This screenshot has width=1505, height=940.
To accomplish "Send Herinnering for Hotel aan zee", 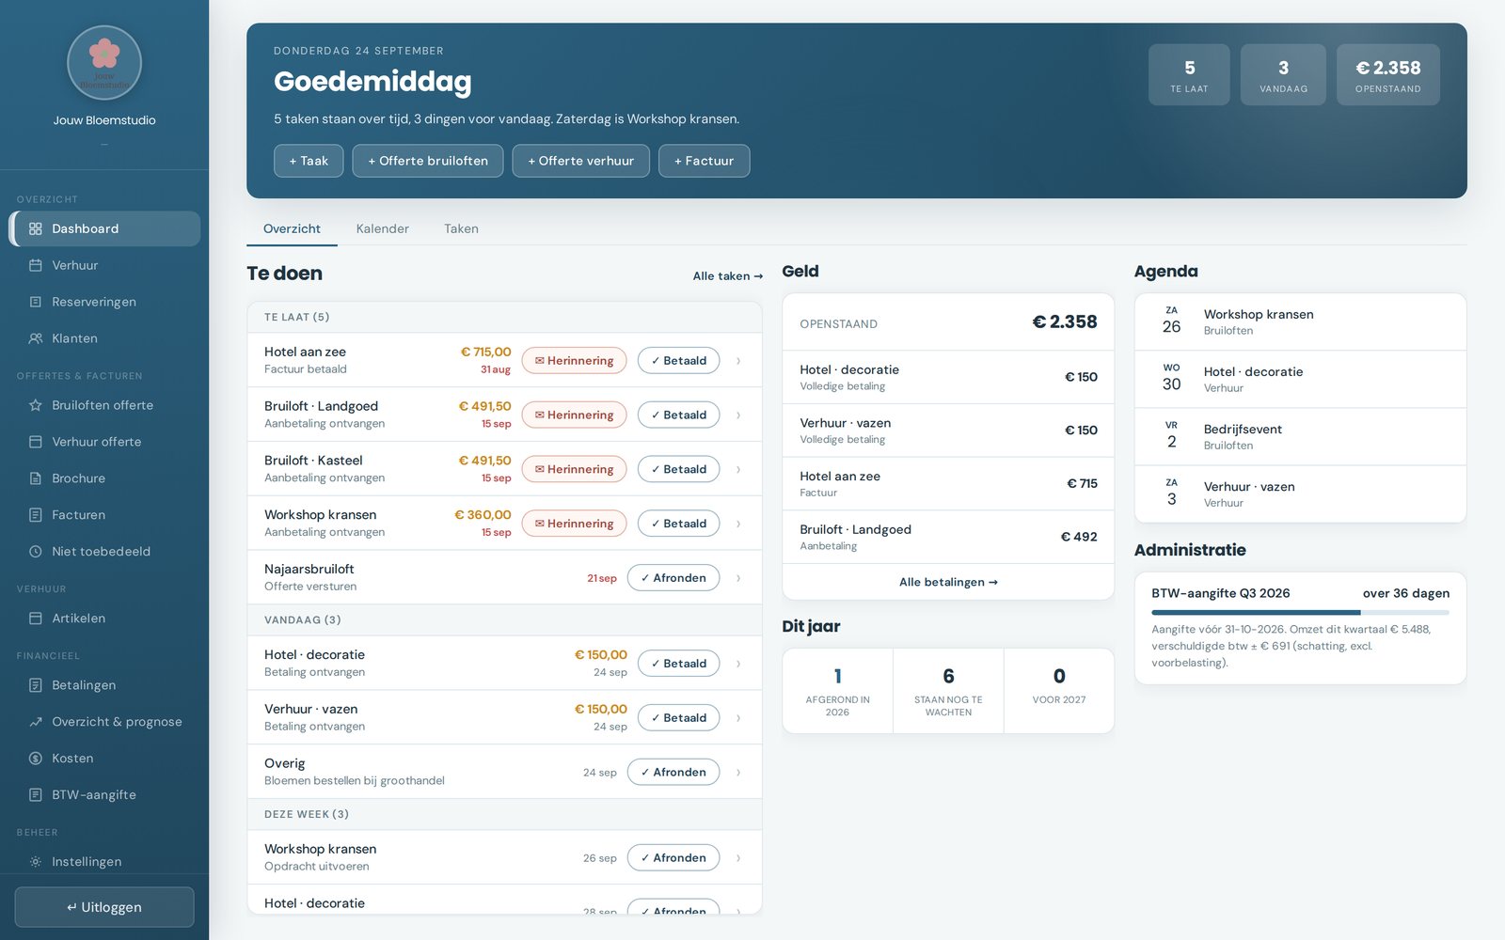I will (574, 361).
